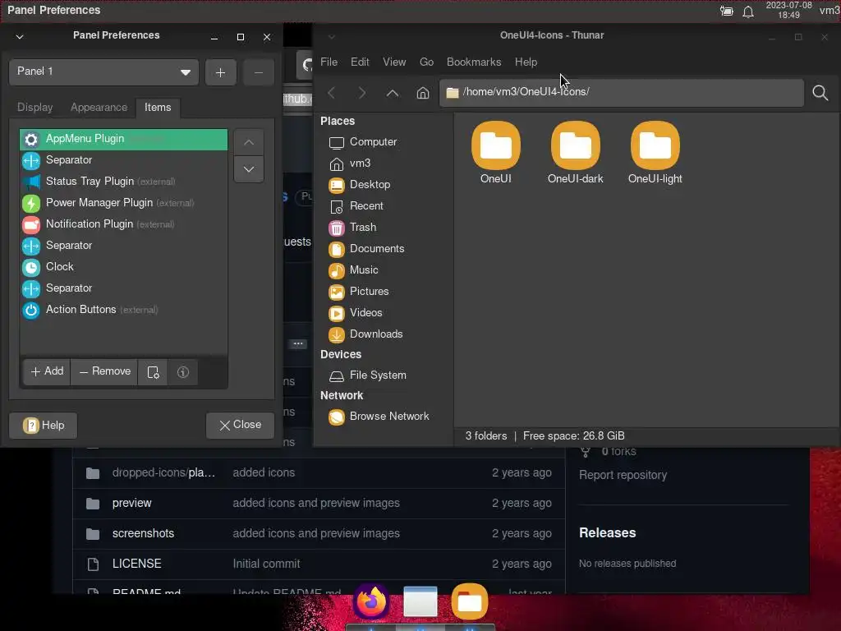The image size is (841, 631).
Task: Open the OneUI-dark folder
Action: 575,153
